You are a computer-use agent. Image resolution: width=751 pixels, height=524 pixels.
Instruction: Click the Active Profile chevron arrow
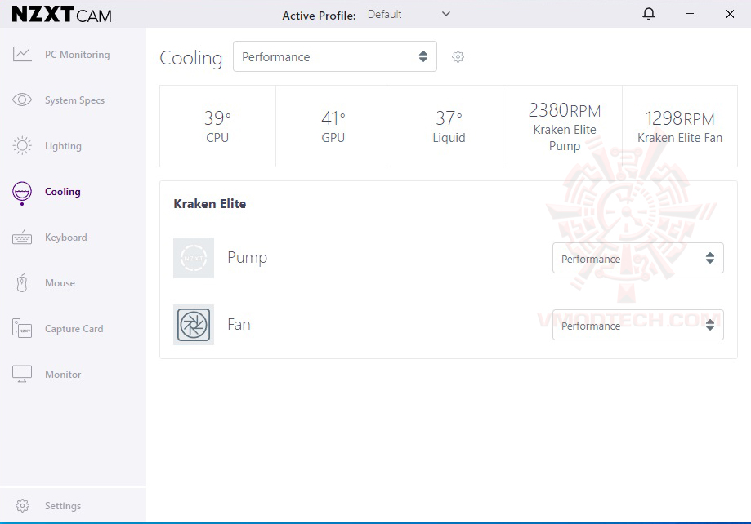pyautogui.click(x=446, y=14)
